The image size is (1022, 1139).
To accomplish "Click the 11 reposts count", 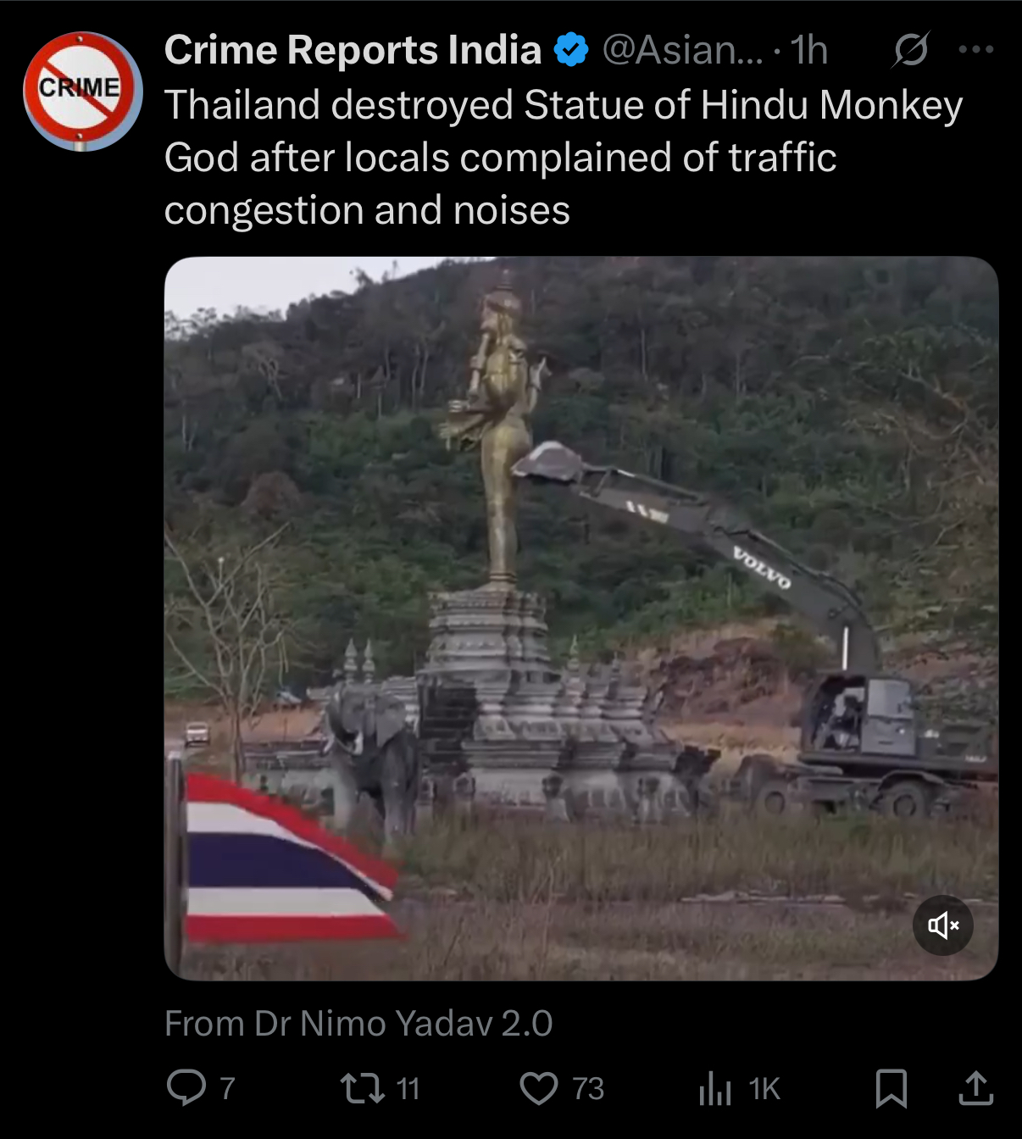I will 408,1089.
